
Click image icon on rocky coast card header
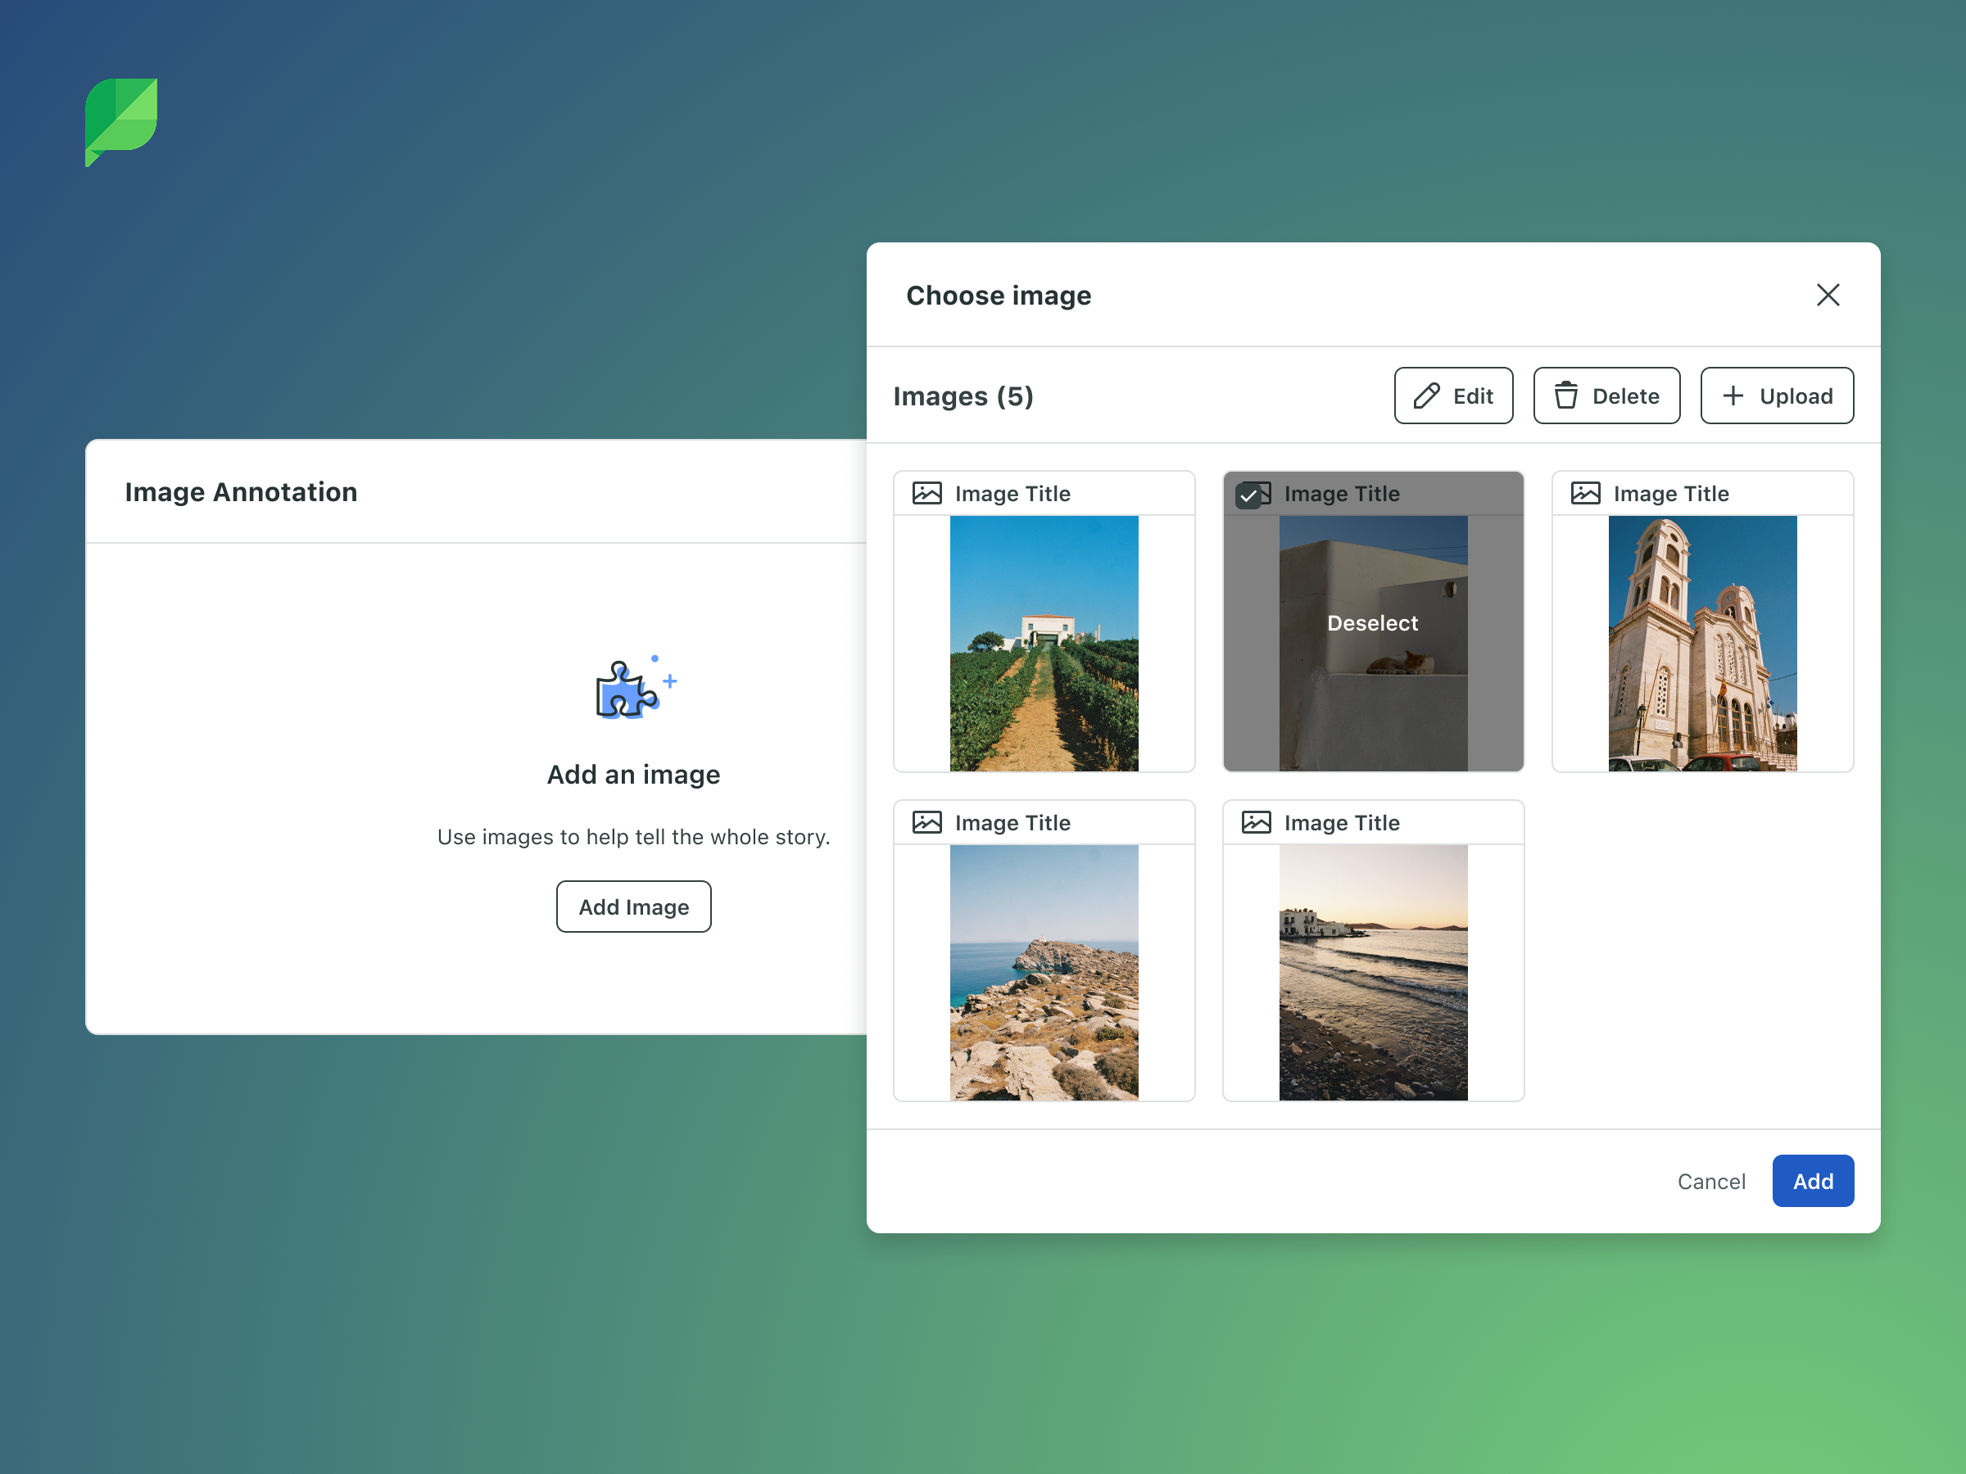[927, 823]
